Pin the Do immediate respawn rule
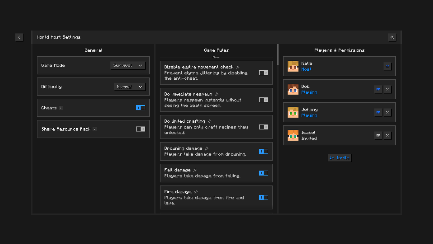The image size is (433, 244). click(216, 94)
